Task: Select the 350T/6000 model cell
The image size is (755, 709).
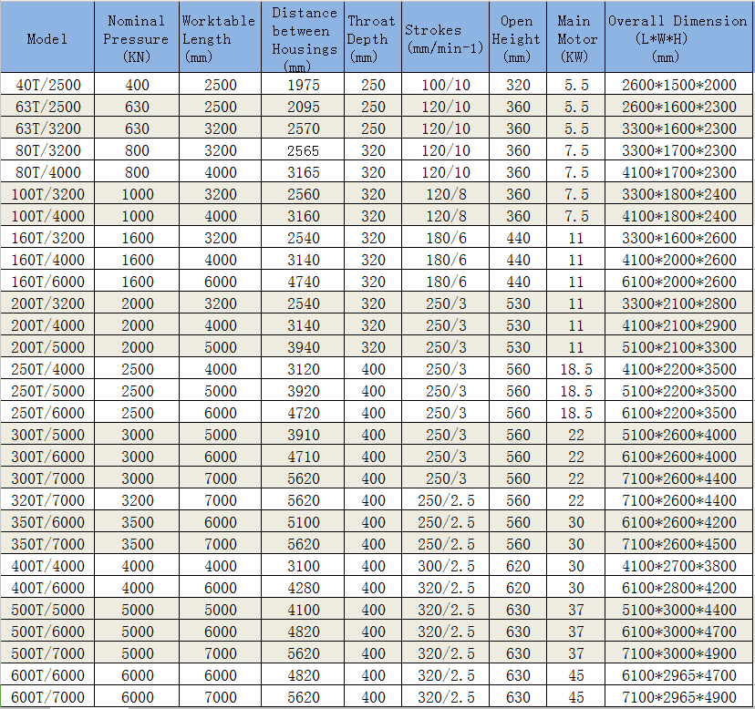Action: (x=48, y=522)
